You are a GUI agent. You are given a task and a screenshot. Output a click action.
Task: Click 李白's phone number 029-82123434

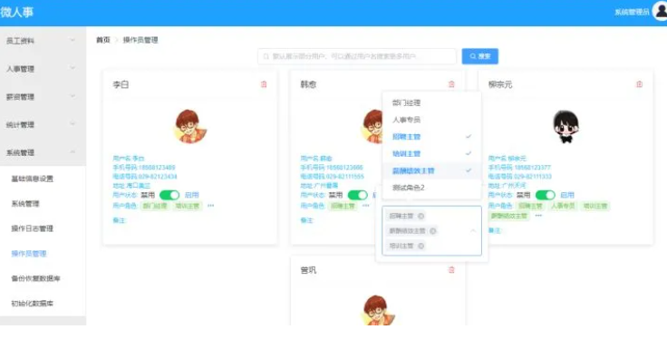click(x=158, y=177)
